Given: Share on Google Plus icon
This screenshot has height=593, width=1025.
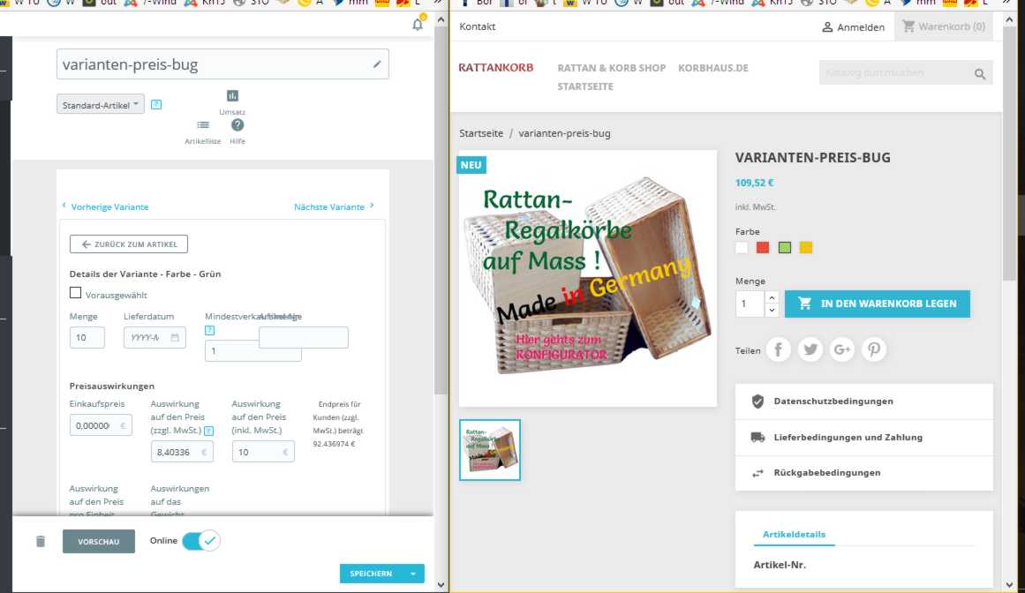Looking at the screenshot, I should (842, 350).
